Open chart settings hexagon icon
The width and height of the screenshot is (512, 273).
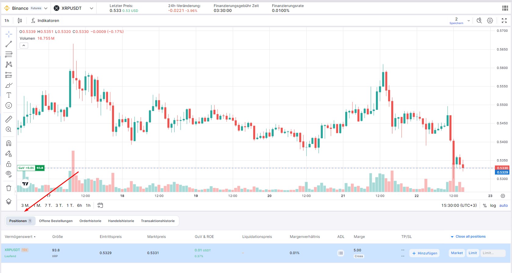click(x=490, y=20)
